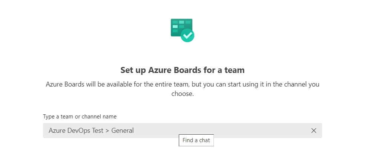370x167 pixels.
Task: Click the Azure Boards availability description text
Action: 183,89
